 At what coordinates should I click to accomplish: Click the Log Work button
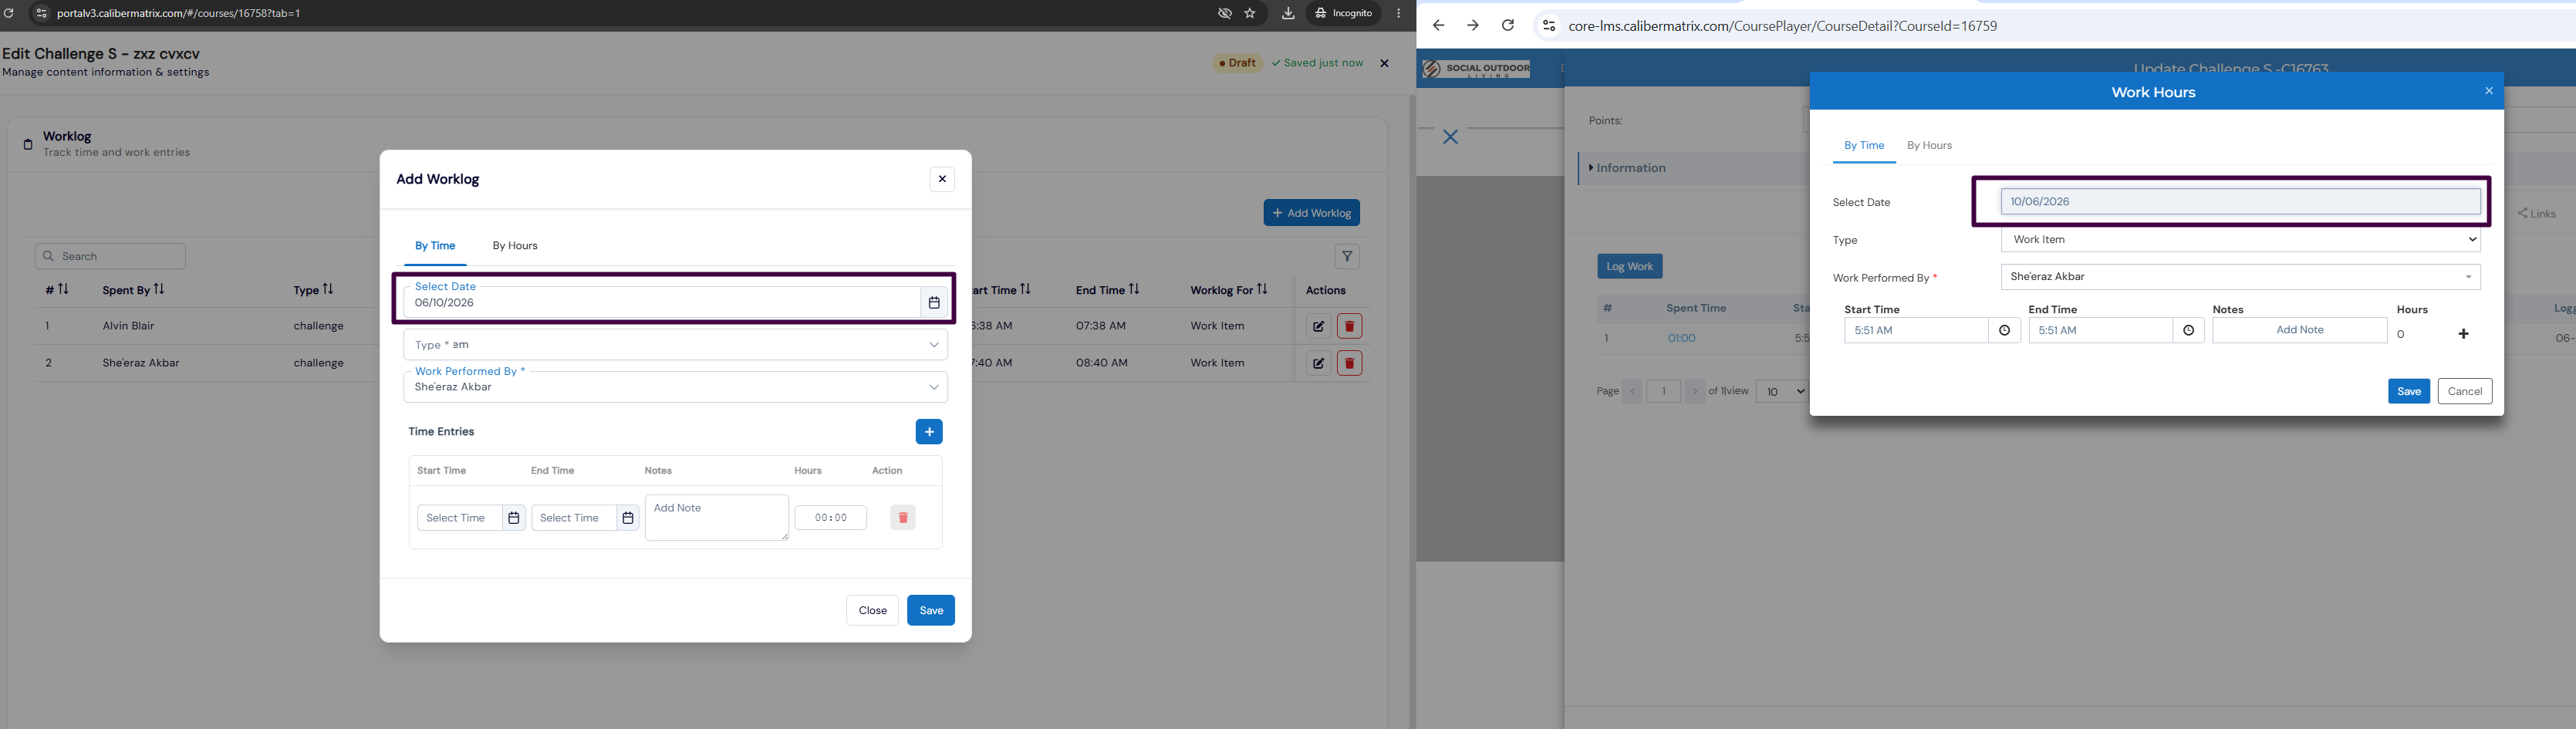[1629, 267]
